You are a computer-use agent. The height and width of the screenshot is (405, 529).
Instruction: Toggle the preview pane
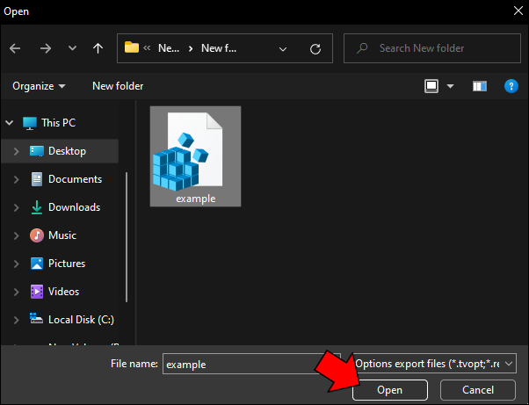coord(480,86)
